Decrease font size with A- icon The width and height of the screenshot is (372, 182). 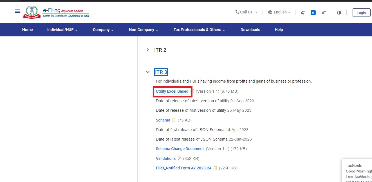pyautogui.click(x=302, y=13)
